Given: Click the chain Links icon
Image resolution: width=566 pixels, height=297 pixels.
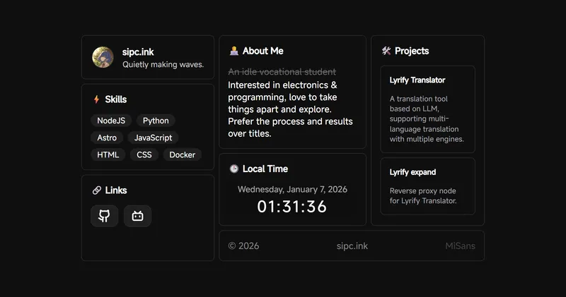Looking at the screenshot, I should pos(96,190).
